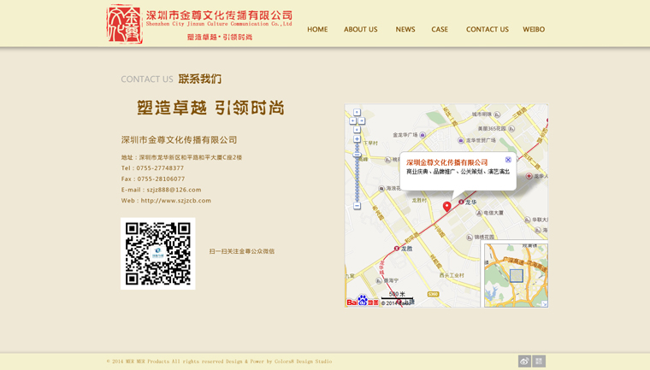Click the 景海宁 residence marker
650x370 pixels.
click(x=379, y=281)
